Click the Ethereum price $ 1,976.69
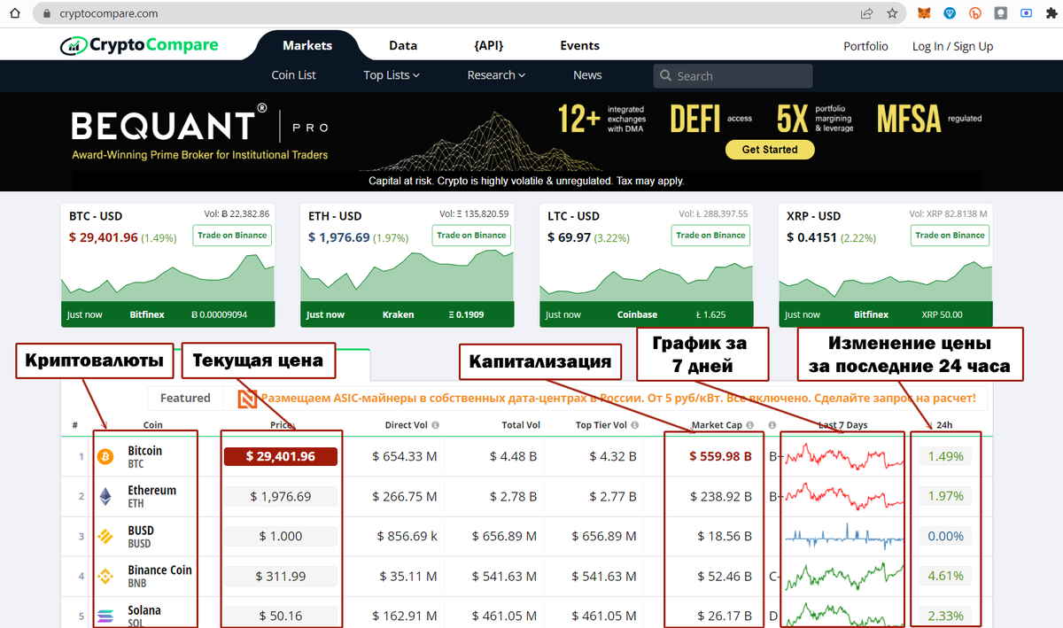1063x628 pixels. [281, 497]
